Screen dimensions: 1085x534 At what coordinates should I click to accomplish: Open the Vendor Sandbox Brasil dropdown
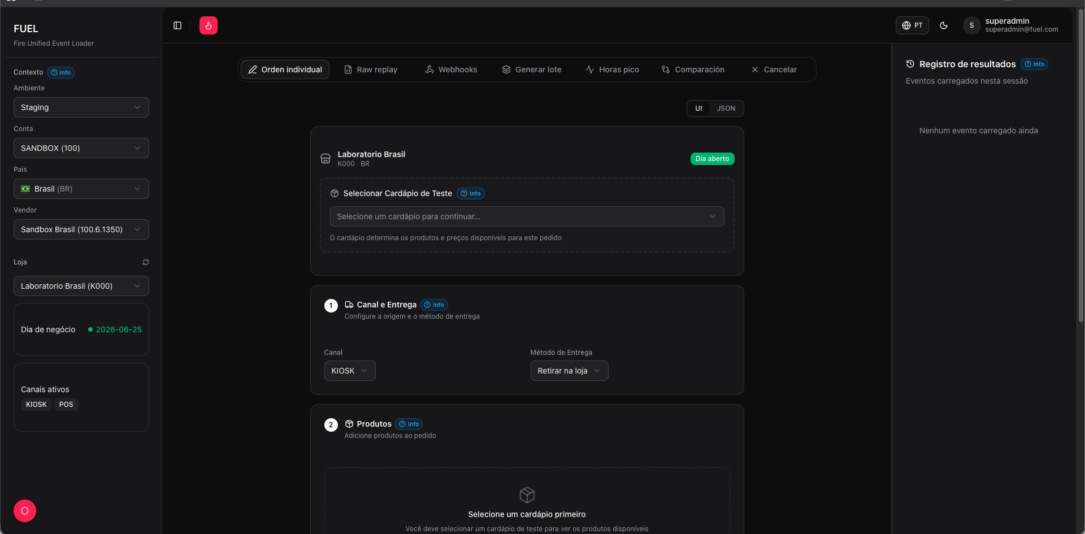81,229
